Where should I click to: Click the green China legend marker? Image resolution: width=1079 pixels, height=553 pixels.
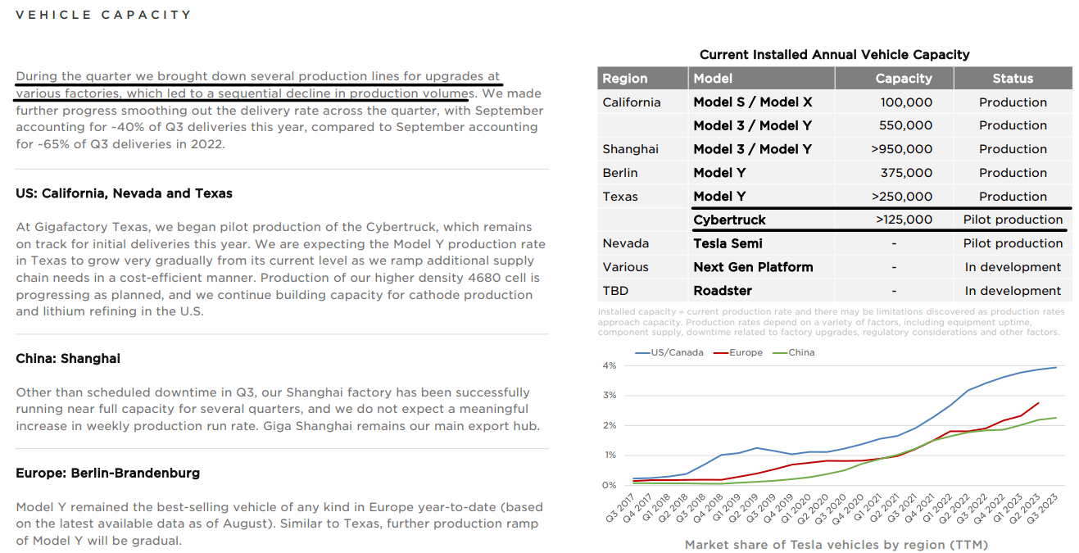coord(779,352)
